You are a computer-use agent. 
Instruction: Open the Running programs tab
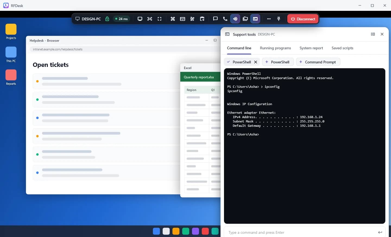point(275,48)
